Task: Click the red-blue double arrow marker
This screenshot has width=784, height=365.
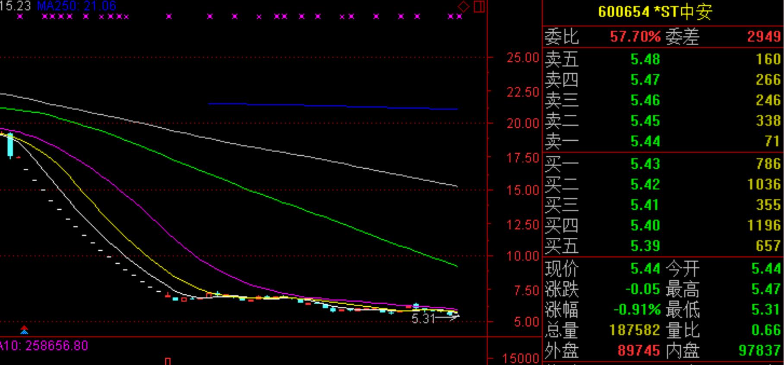Action: click(24, 330)
